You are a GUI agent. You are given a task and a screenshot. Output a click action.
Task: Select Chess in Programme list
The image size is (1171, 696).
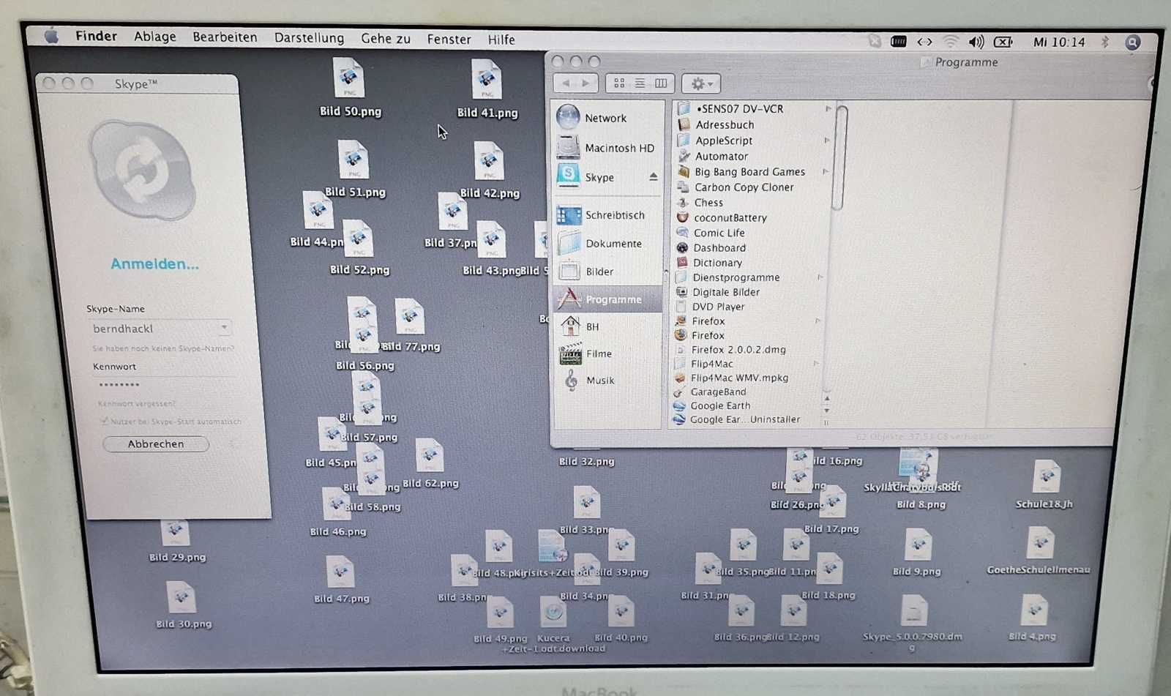point(708,203)
